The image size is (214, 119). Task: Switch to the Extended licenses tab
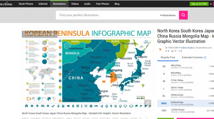[x=192, y=58]
